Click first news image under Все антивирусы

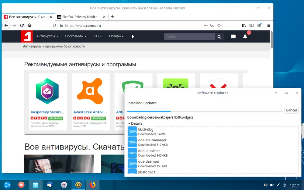59,164
